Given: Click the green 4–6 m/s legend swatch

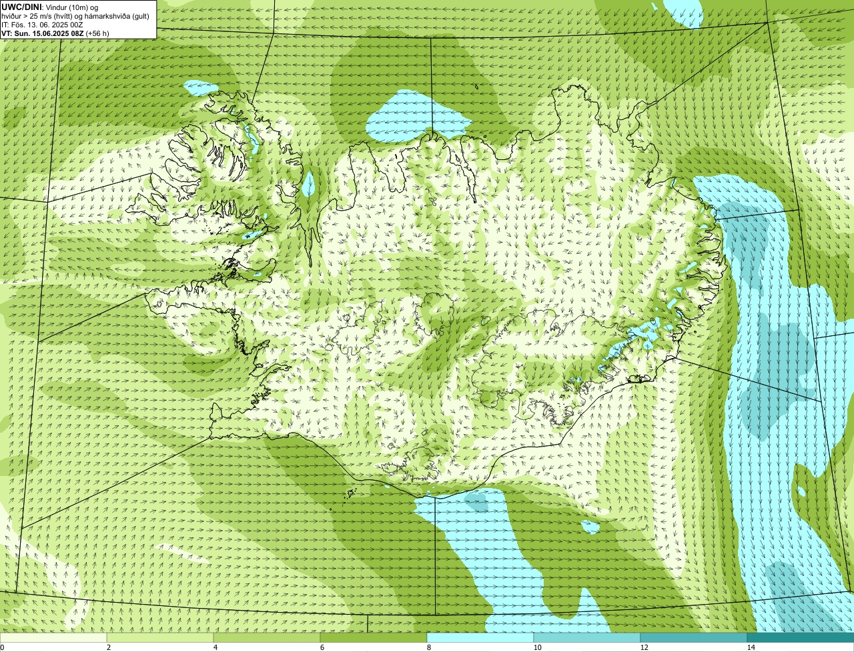Looking at the screenshot, I should click(x=267, y=637).
